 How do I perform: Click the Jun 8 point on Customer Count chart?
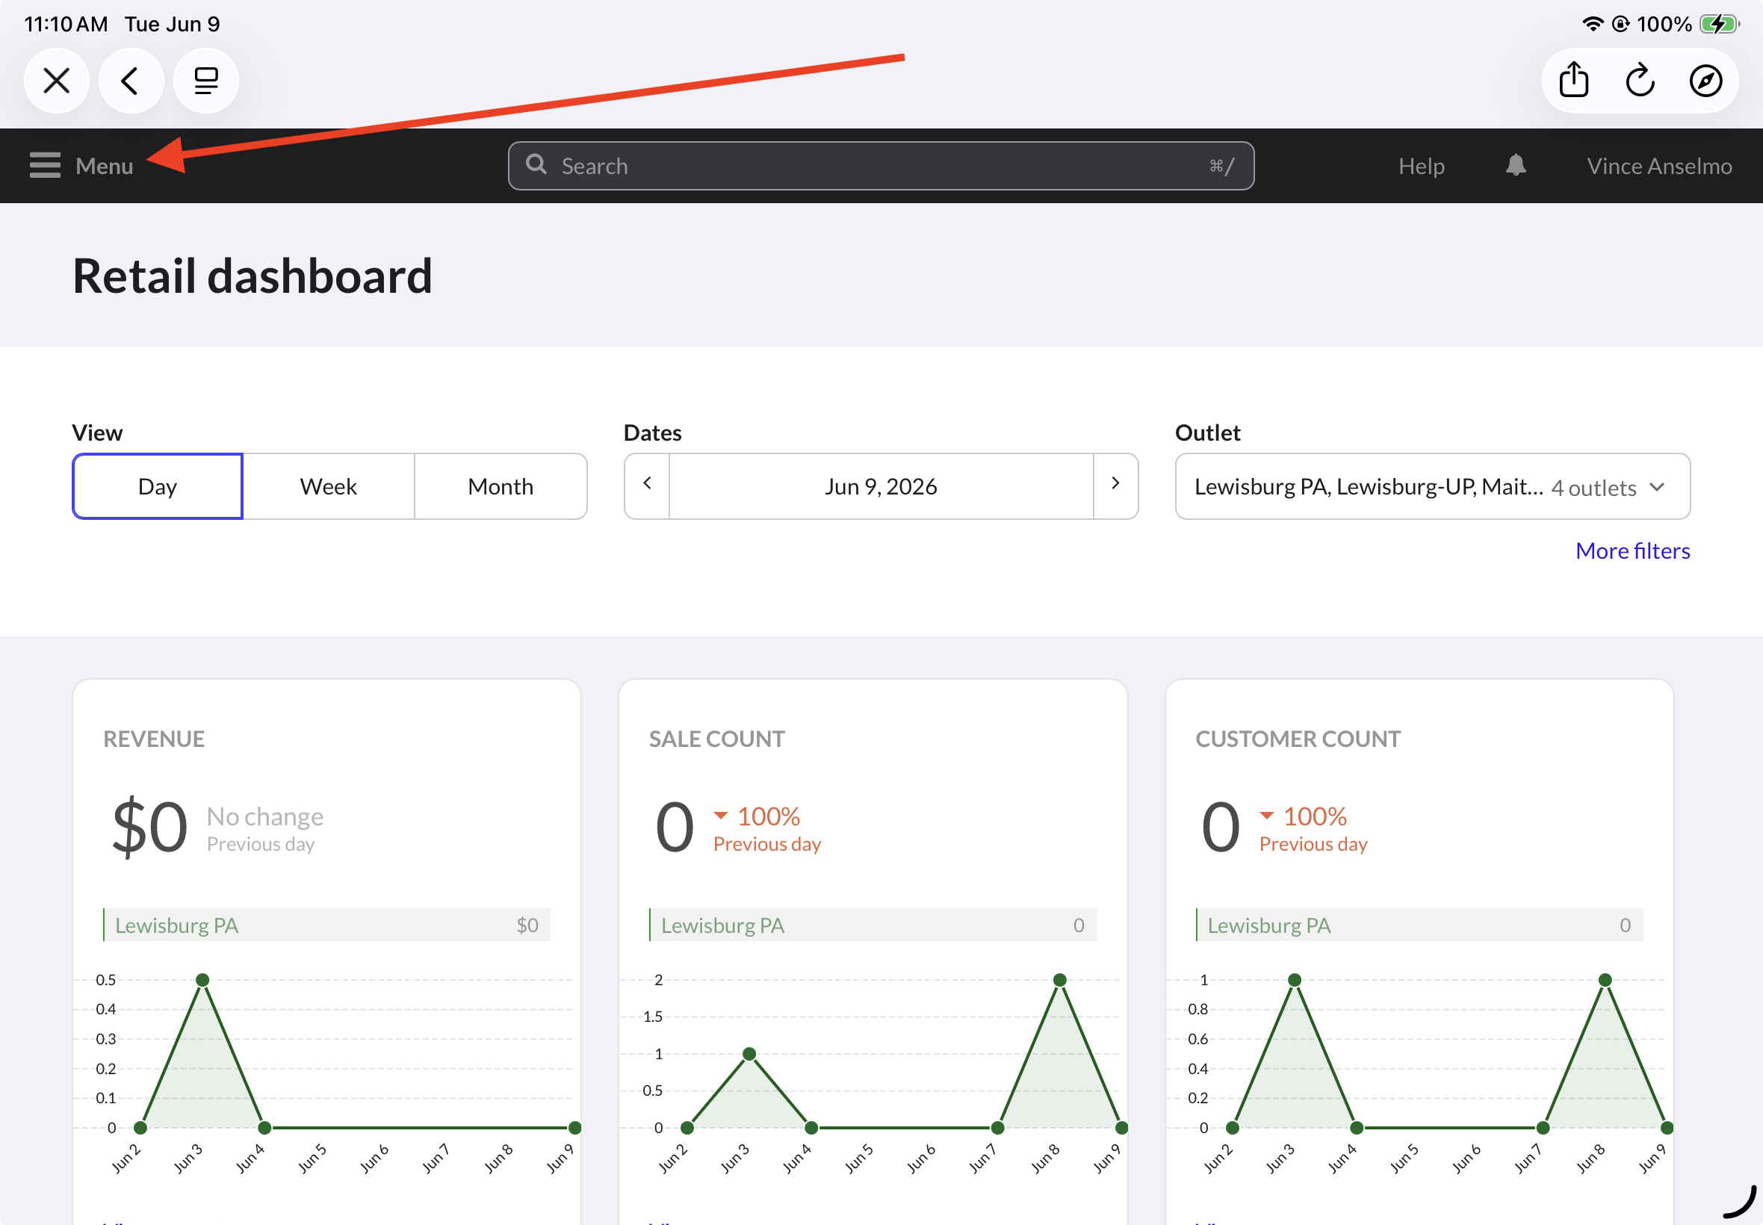coord(1604,979)
